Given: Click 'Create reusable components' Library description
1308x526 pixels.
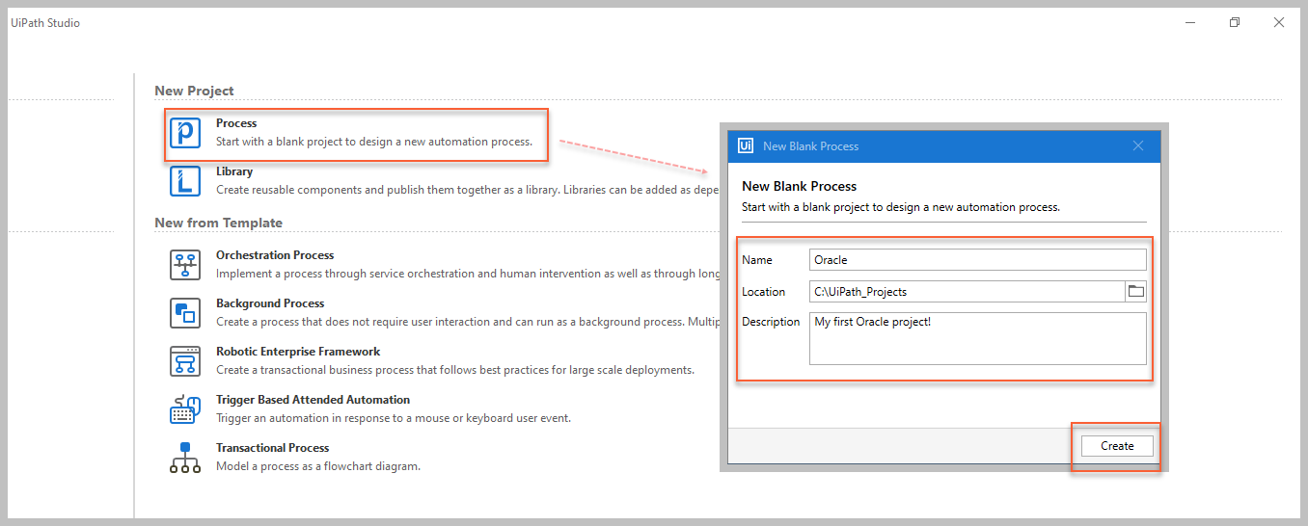Looking at the screenshot, I should click(x=468, y=190).
